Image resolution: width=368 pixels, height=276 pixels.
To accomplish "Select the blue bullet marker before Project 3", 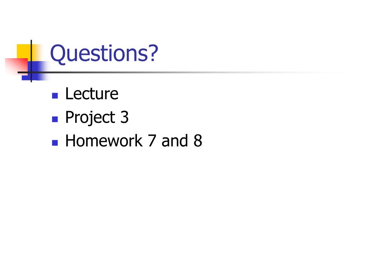I will pos(55,119).
